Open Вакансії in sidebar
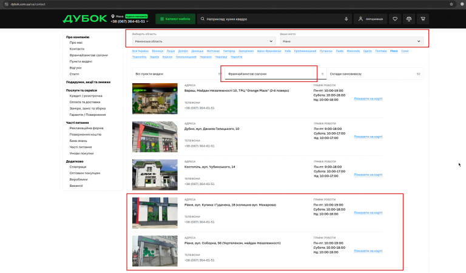Image resolution: width=466 pixels, height=273 pixels. click(x=76, y=186)
